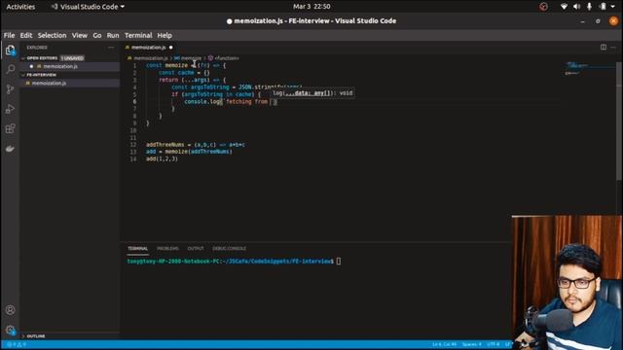The height and width of the screenshot is (350, 623).
Task: Open the File menu
Action: pos(9,35)
